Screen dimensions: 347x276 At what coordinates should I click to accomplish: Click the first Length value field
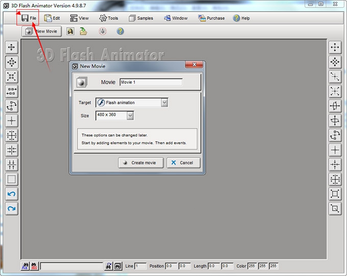coord(214,266)
